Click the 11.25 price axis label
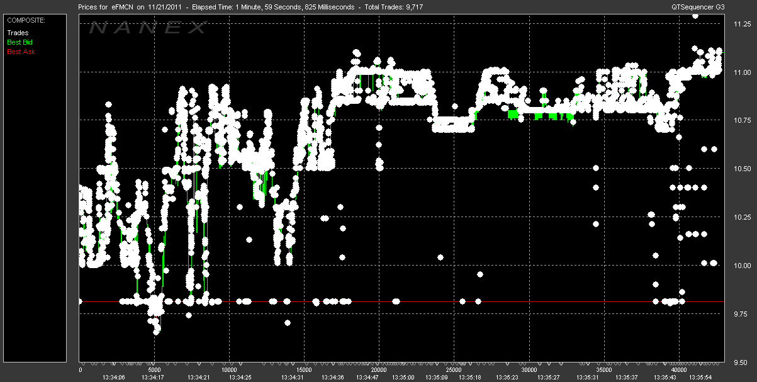The image size is (757, 382). [742, 24]
